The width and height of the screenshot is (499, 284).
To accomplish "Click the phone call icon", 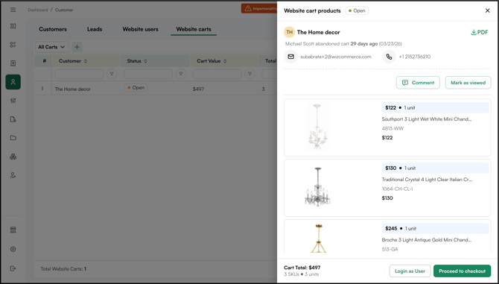I will [389, 57].
